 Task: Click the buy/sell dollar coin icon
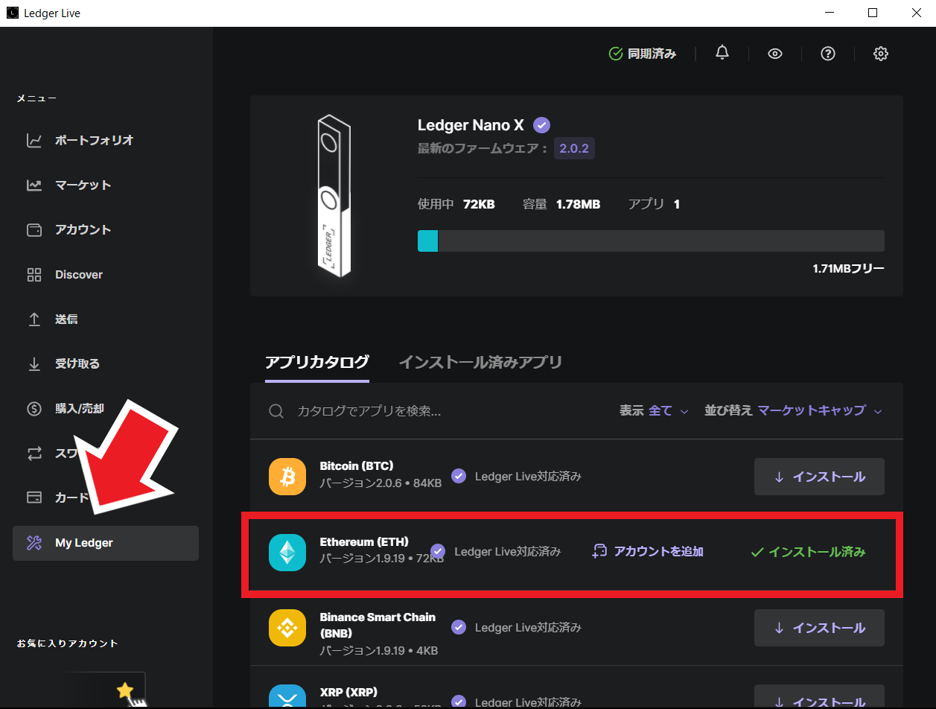[x=34, y=408]
